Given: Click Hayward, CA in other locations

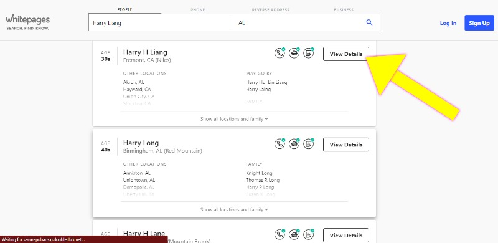Looking at the screenshot, I should 137,89.
